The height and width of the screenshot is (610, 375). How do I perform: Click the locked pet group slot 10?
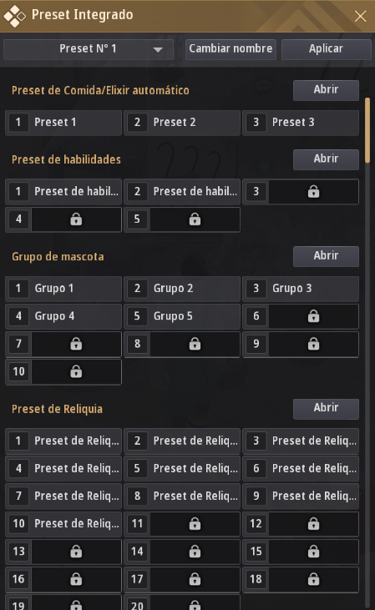[x=63, y=372]
